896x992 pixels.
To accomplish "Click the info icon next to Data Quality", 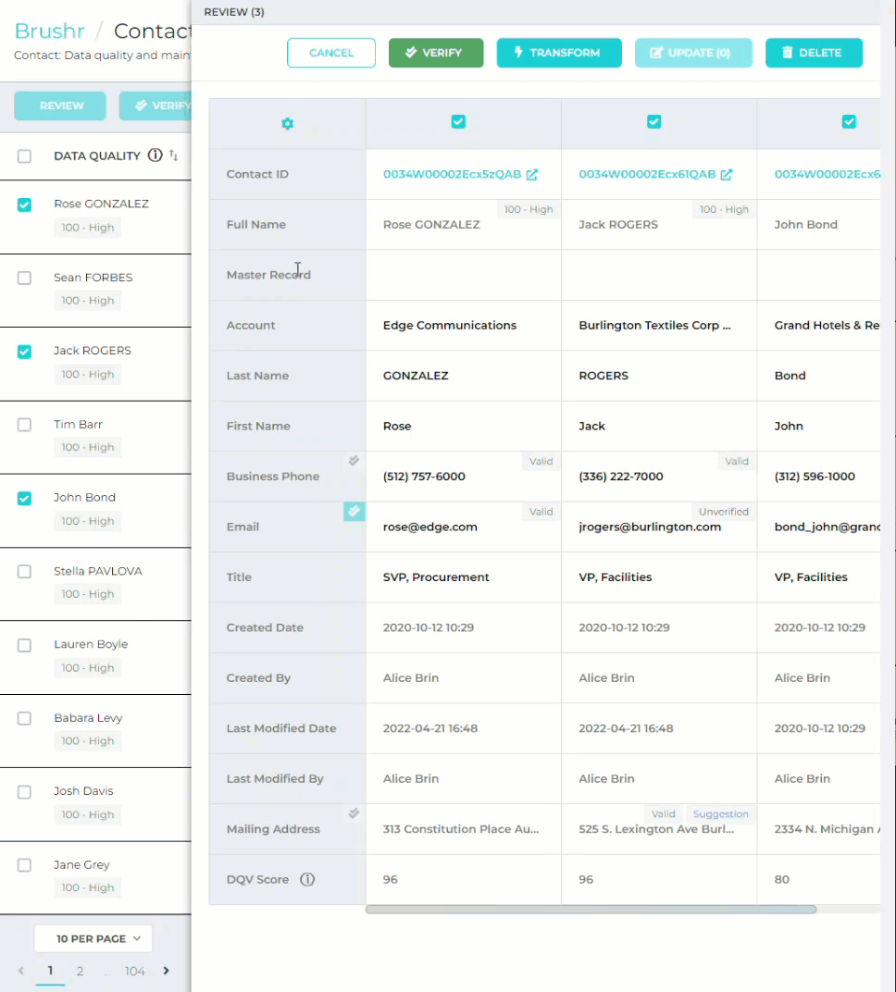I will point(156,155).
